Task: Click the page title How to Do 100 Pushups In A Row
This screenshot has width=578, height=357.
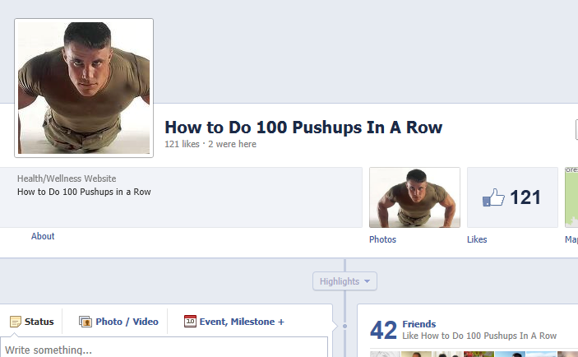Action: tap(303, 128)
